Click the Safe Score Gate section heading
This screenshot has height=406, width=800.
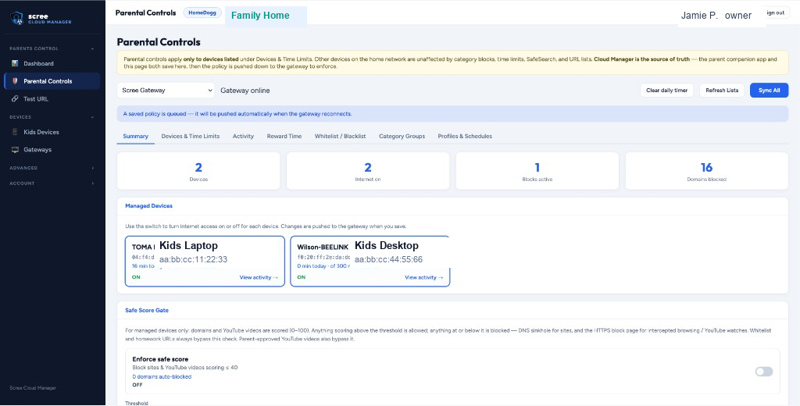click(x=147, y=310)
